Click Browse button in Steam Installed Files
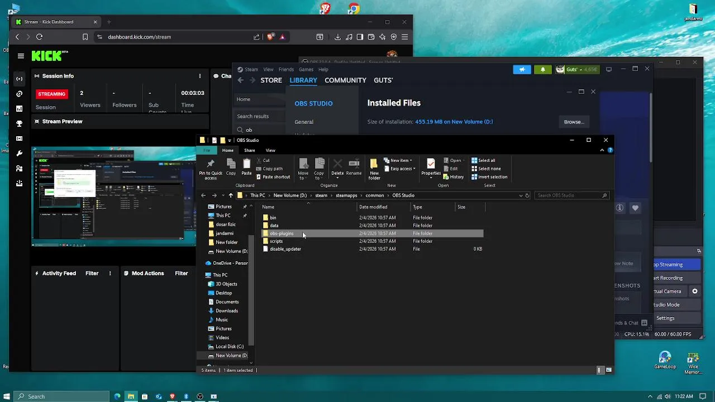The image size is (715, 402). 574,122
